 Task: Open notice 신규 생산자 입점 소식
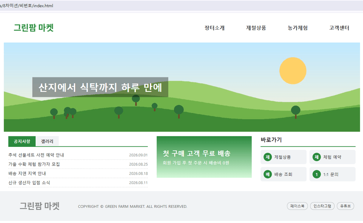29,182
